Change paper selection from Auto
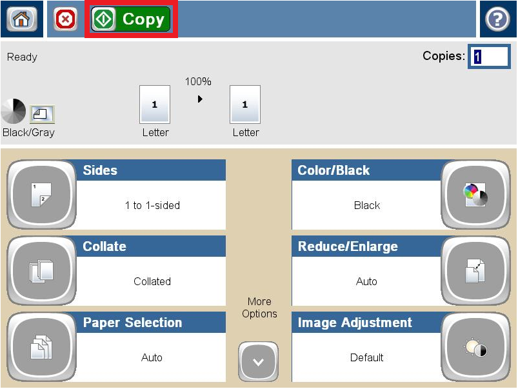 tap(152, 357)
